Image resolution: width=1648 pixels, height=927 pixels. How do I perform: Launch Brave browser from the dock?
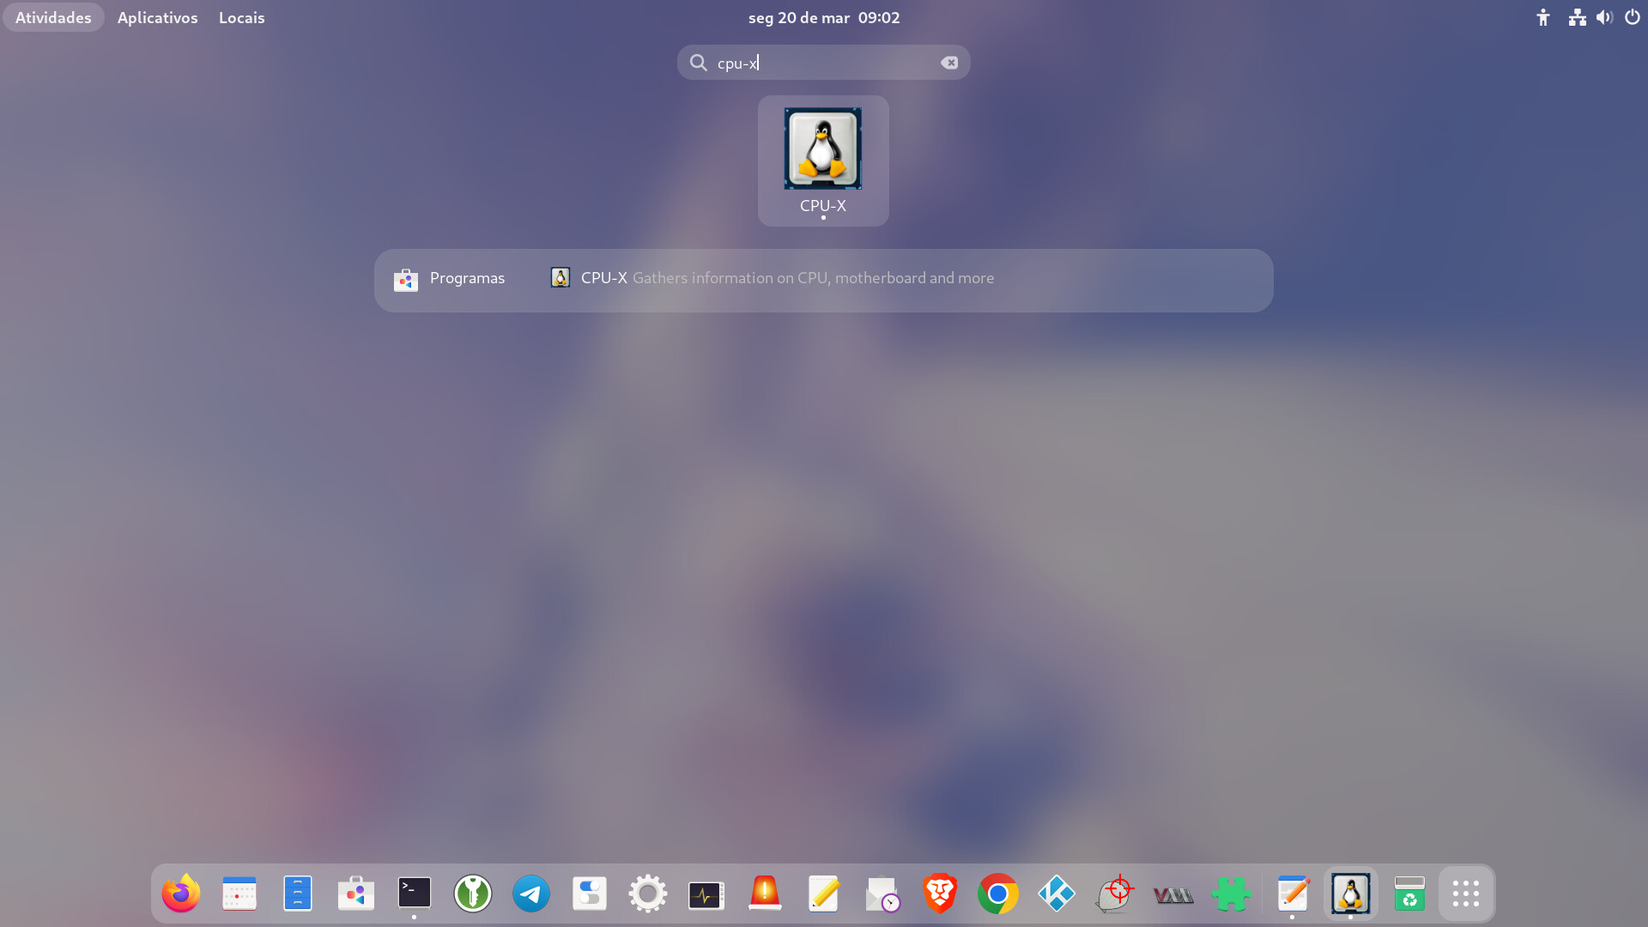point(940,894)
